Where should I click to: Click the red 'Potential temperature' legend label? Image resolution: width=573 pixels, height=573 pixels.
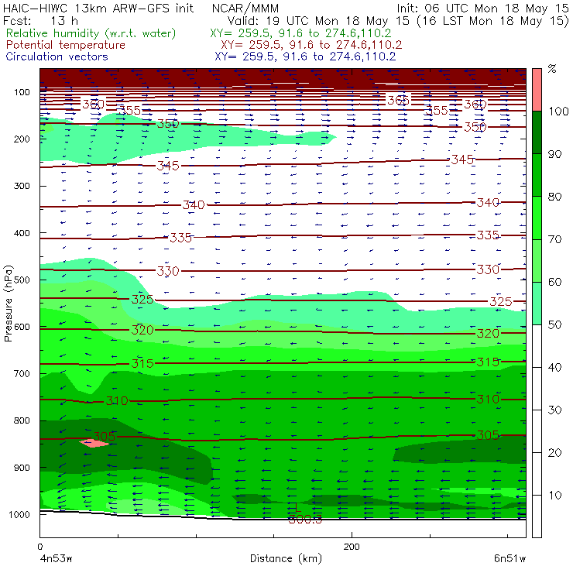tap(65, 45)
